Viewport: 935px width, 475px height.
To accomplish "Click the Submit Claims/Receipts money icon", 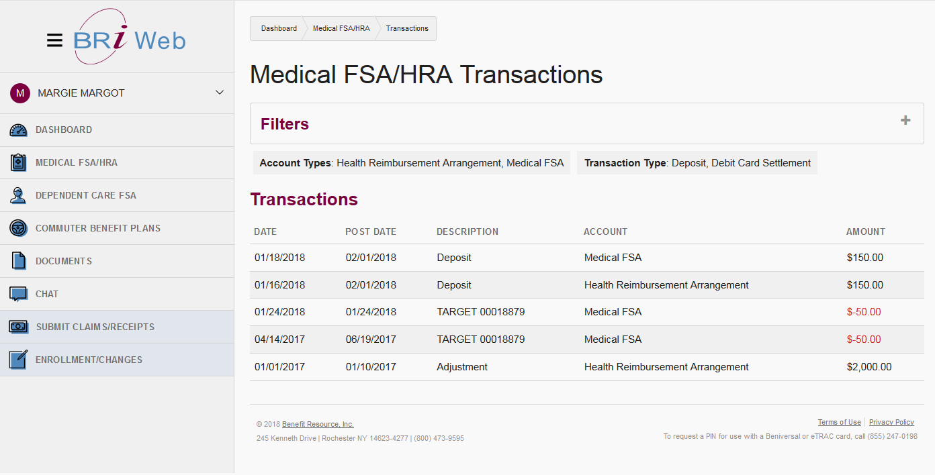I will pos(18,327).
